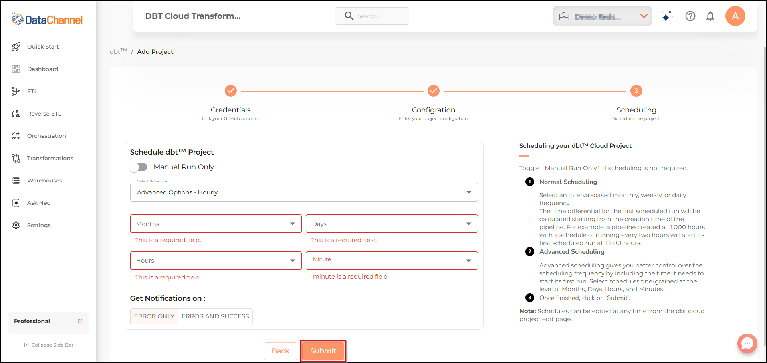The height and width of the screenshot is (363, 767).
Task: Click the Professional plan external link icon
Action: point(80,321)
